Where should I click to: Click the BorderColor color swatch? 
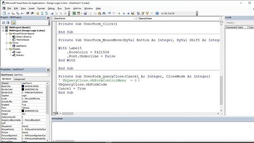click(23, 89)
